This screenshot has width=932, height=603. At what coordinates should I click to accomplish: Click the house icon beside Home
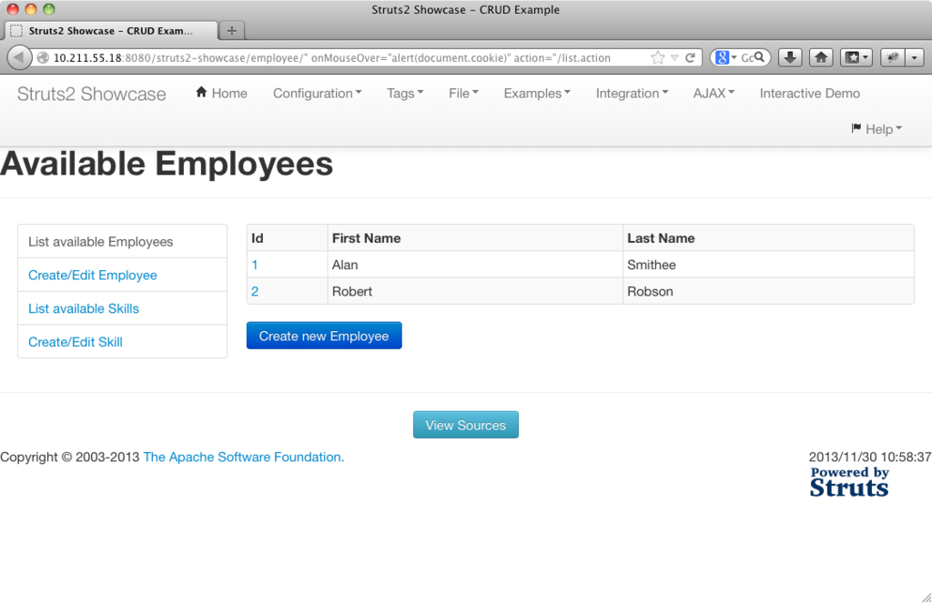coord(201,92)
